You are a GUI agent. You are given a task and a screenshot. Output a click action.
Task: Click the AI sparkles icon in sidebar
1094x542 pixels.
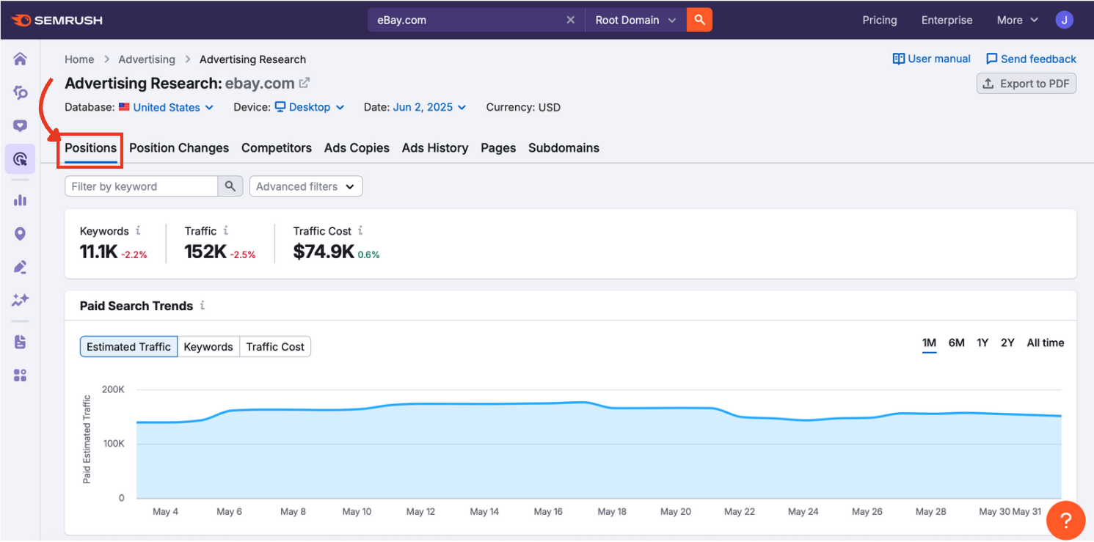click(19, 300)
